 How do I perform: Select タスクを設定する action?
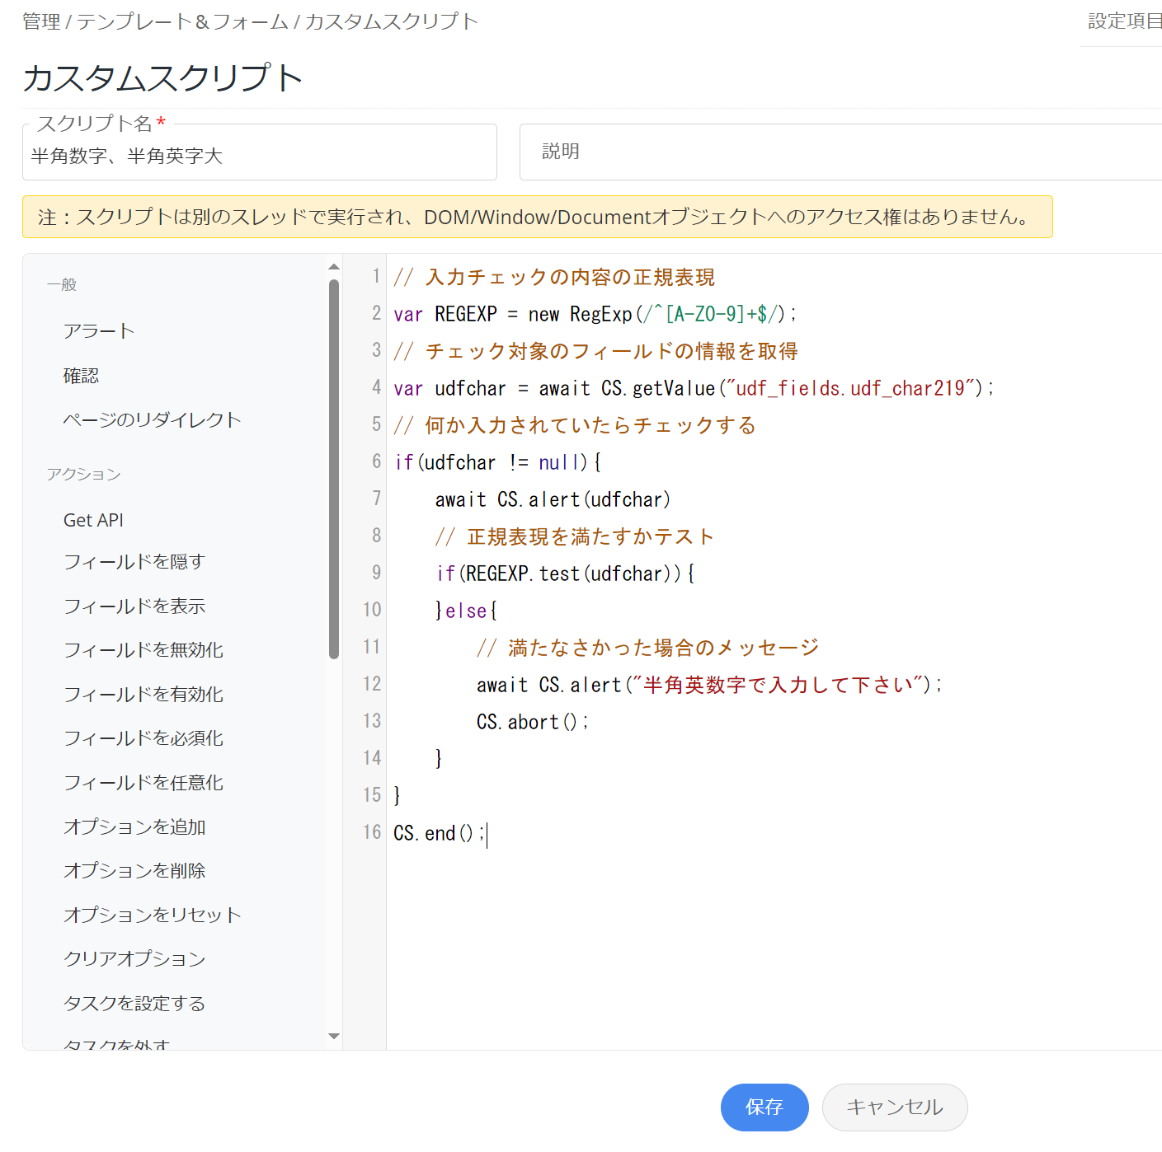coord(134,1003)
